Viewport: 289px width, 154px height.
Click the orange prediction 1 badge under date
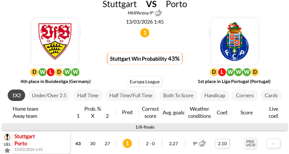(x=145, y=33)
